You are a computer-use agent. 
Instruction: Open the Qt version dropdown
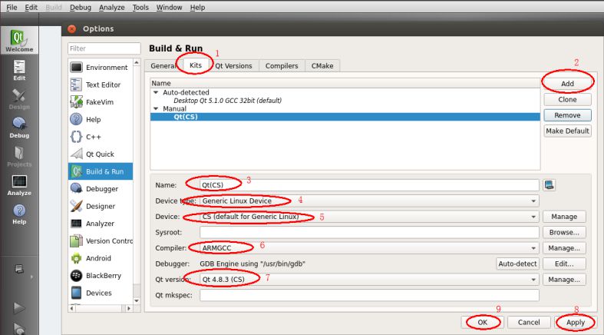tap(369, 279)
